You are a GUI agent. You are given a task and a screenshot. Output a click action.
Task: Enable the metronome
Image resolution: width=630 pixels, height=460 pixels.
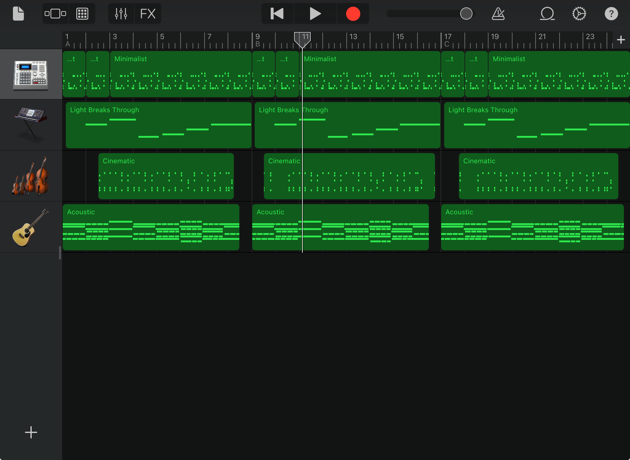[498, 14]
